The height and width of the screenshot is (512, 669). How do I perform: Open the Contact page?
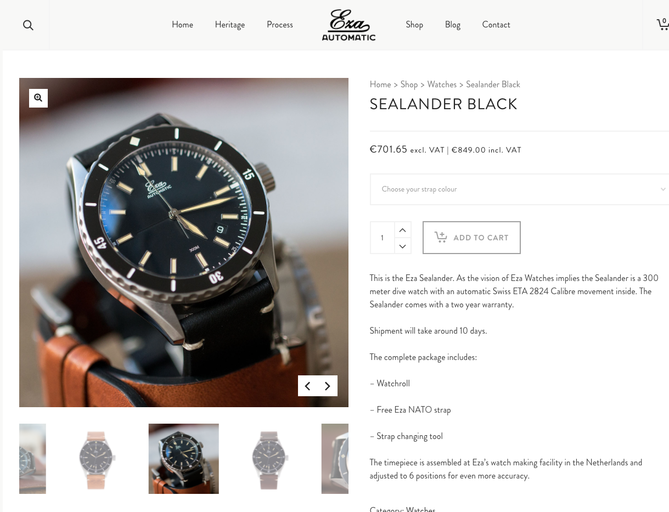496,25
